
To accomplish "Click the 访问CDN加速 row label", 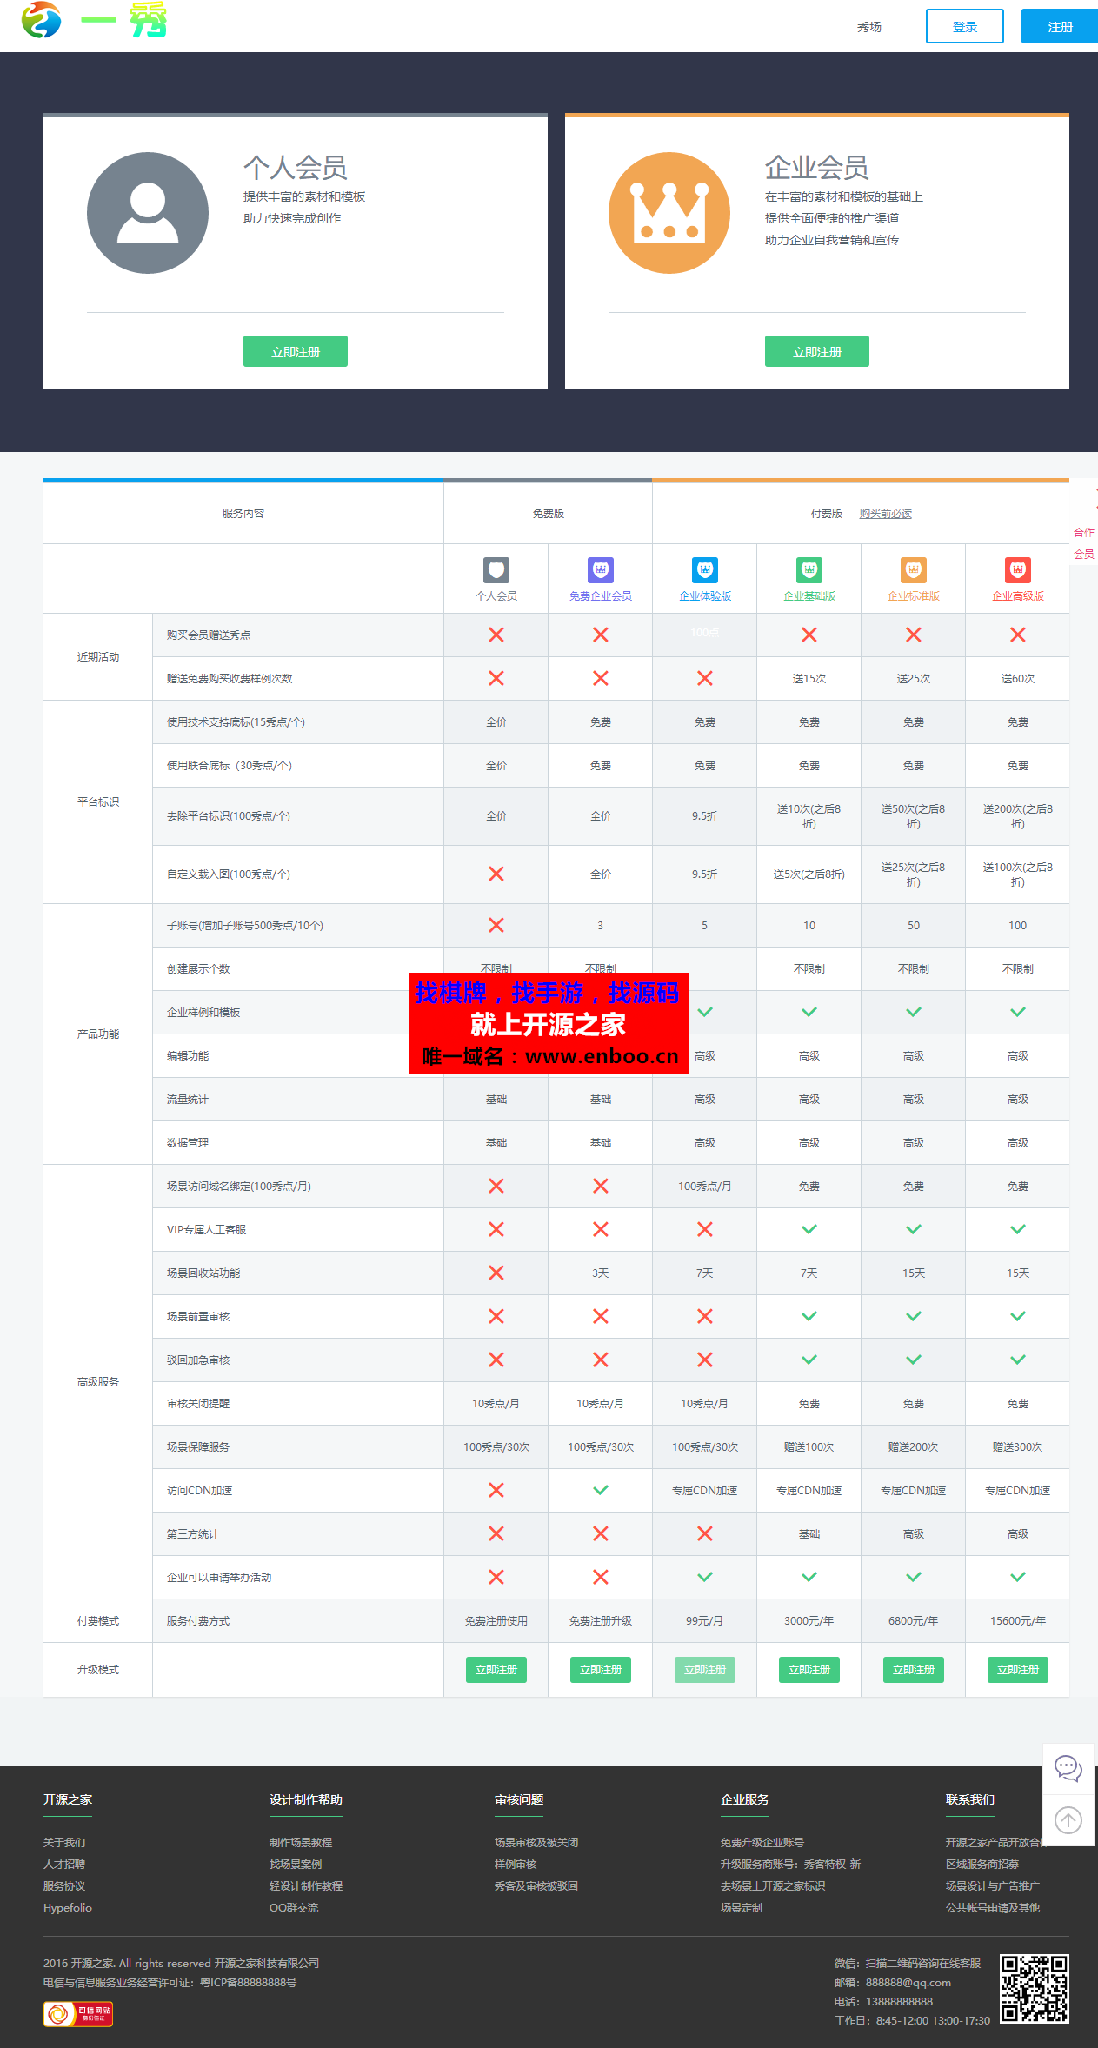I will pyautogui.click(x=200, y=1491).
